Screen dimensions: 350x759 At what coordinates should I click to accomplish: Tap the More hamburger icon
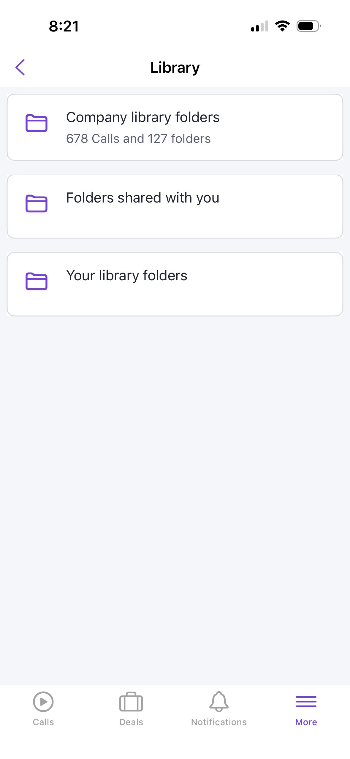point(306,702)
